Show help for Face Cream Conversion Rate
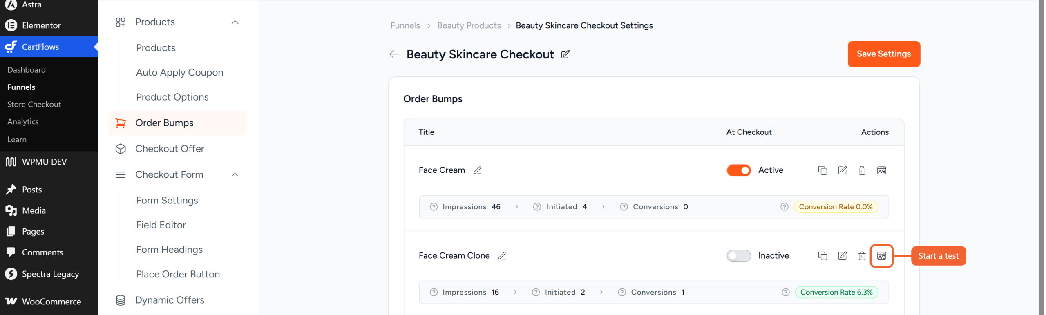The image size is (1046, 315). pyautogui.click(x=784, y=207)
